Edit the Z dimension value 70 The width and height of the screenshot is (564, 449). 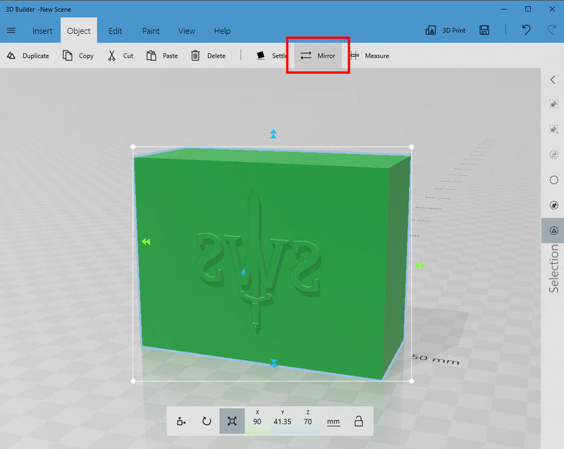[308, 422]
